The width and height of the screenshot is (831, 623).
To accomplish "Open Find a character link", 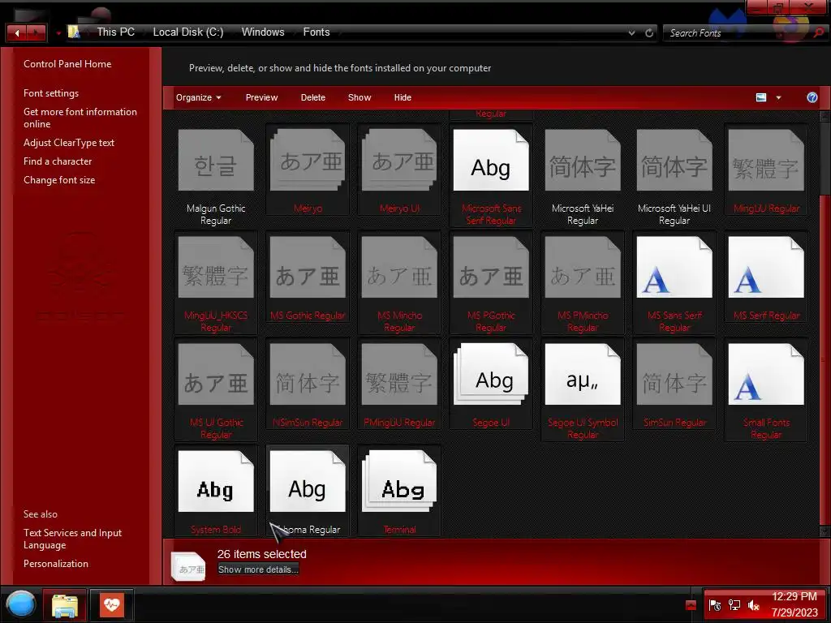I will (x=58, y=161).
